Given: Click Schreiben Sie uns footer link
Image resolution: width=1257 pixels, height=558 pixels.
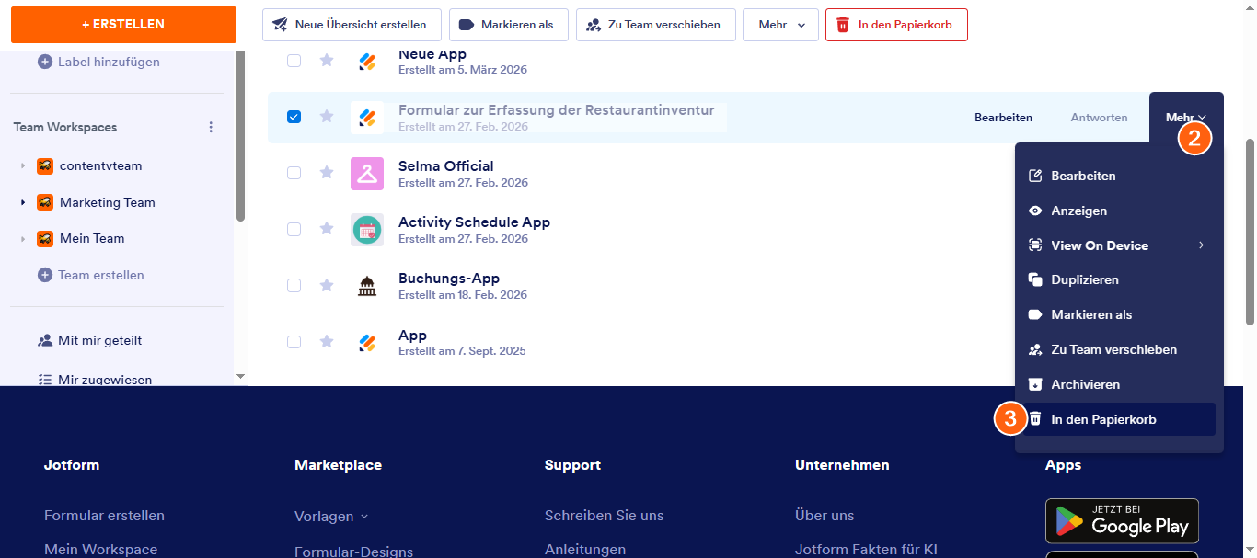Looking at the screenshot, I should tap(604, 516).
